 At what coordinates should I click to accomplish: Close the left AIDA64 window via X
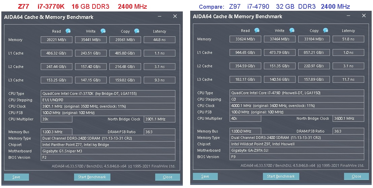175,16
